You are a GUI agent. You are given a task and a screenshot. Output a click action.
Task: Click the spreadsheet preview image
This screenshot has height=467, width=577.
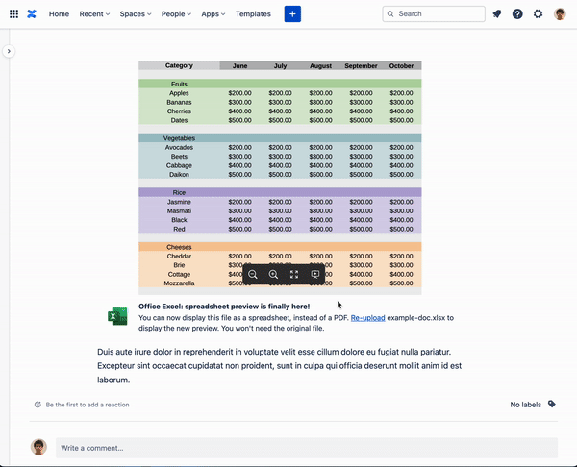(280, 178)
